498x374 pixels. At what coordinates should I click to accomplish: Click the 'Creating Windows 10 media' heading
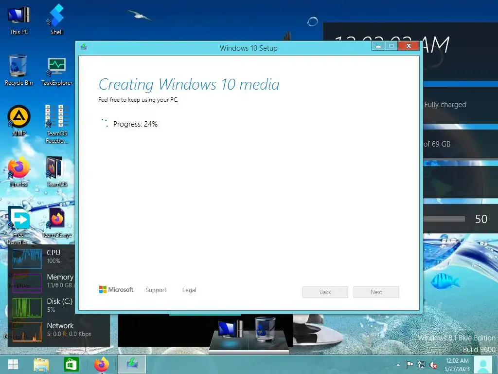[x=189, y=84]
